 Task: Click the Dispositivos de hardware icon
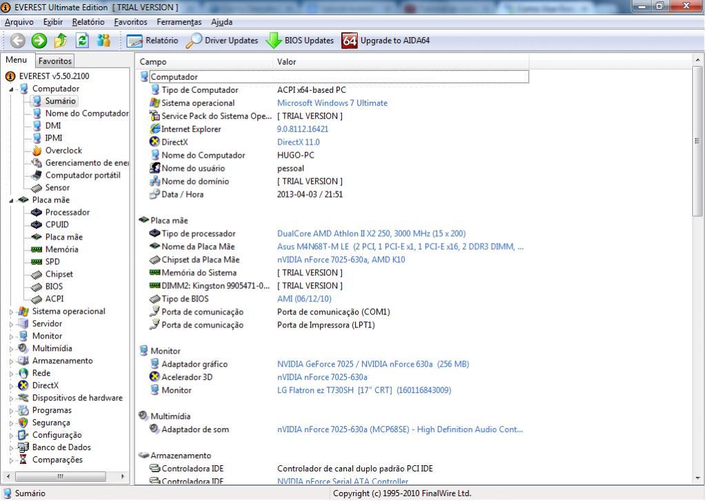[23, 398]
